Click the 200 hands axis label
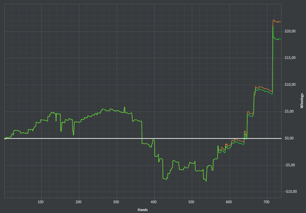The image size is (306, 213). coord(78,202)
